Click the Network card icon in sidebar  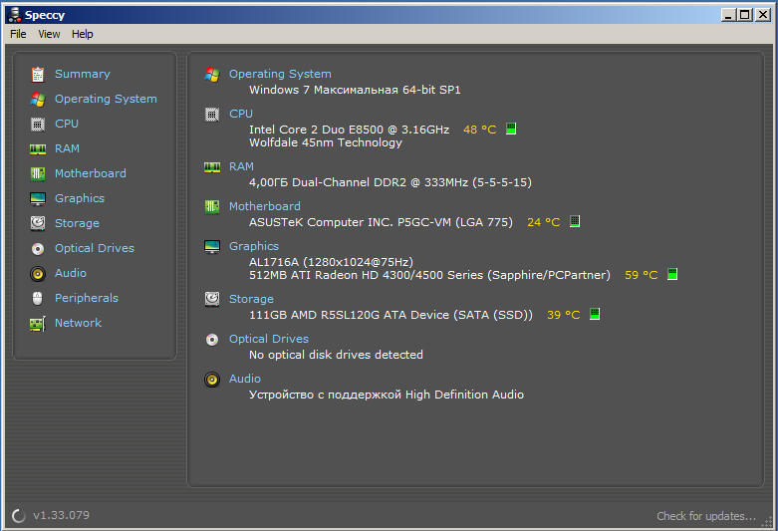click(38, 324)
